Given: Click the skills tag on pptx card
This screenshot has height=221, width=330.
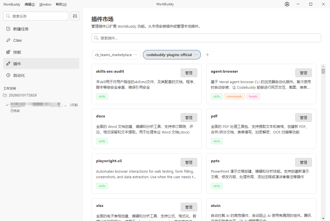Looking at the screenshot, I should point(217,186).
